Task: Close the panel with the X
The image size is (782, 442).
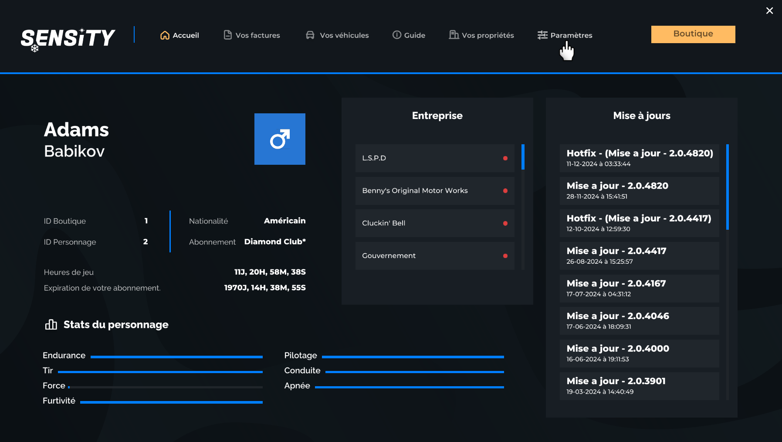Action: [770, 10]
